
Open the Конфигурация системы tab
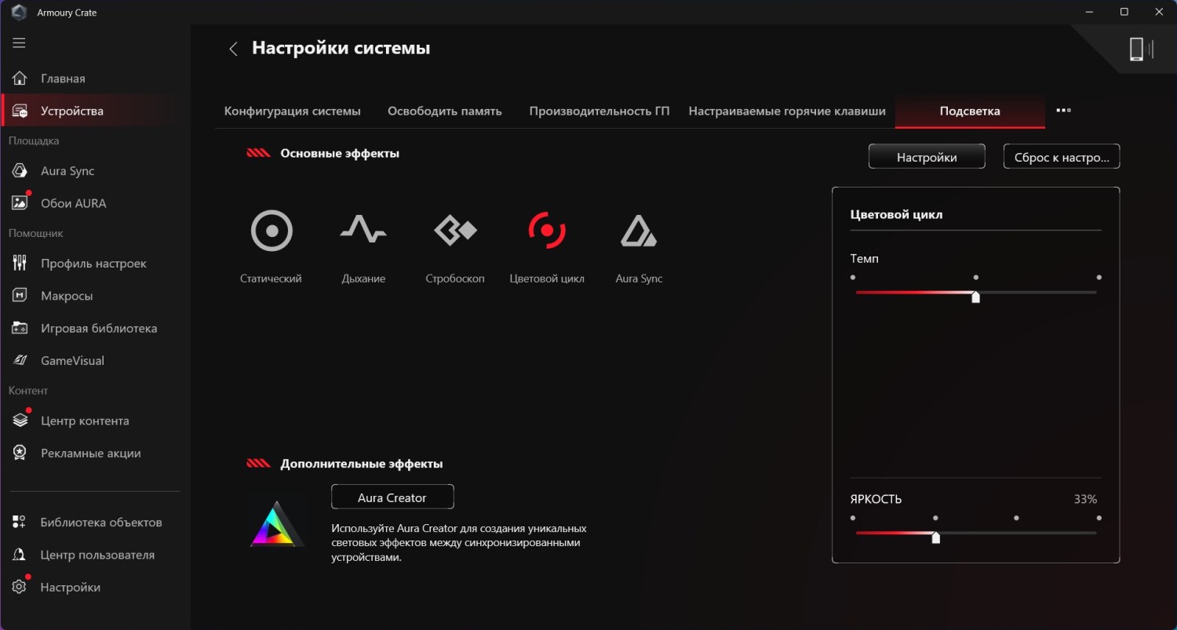(293, 111)
